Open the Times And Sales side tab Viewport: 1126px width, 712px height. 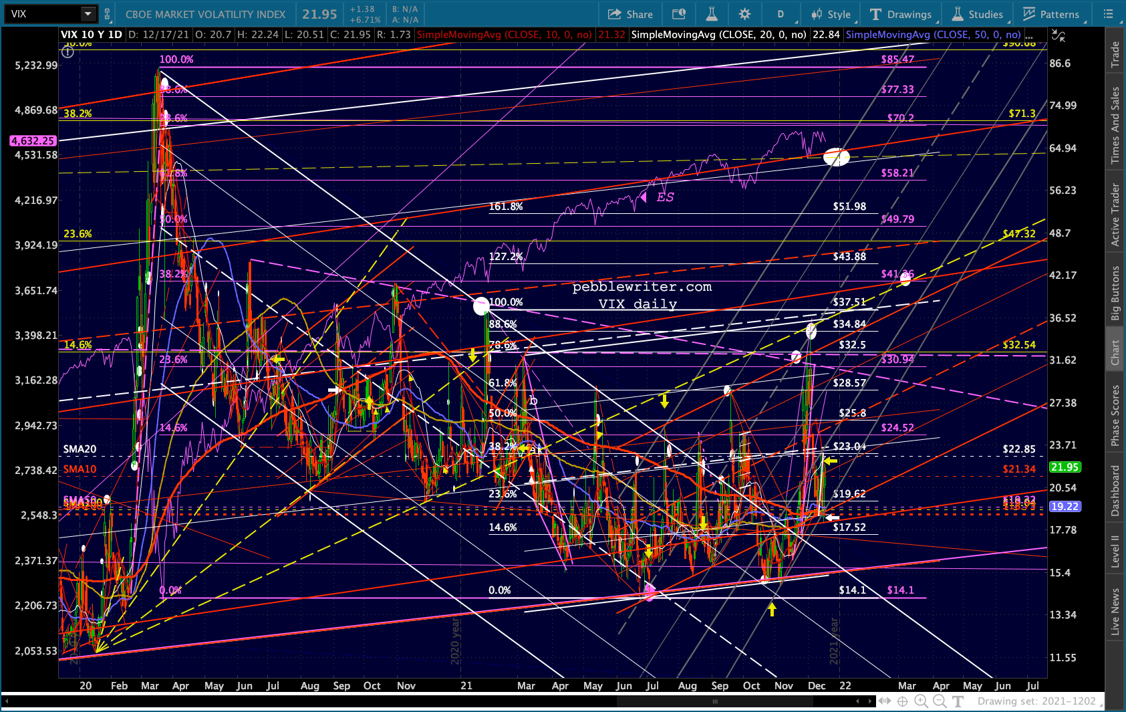click(x=1115, y=125)
